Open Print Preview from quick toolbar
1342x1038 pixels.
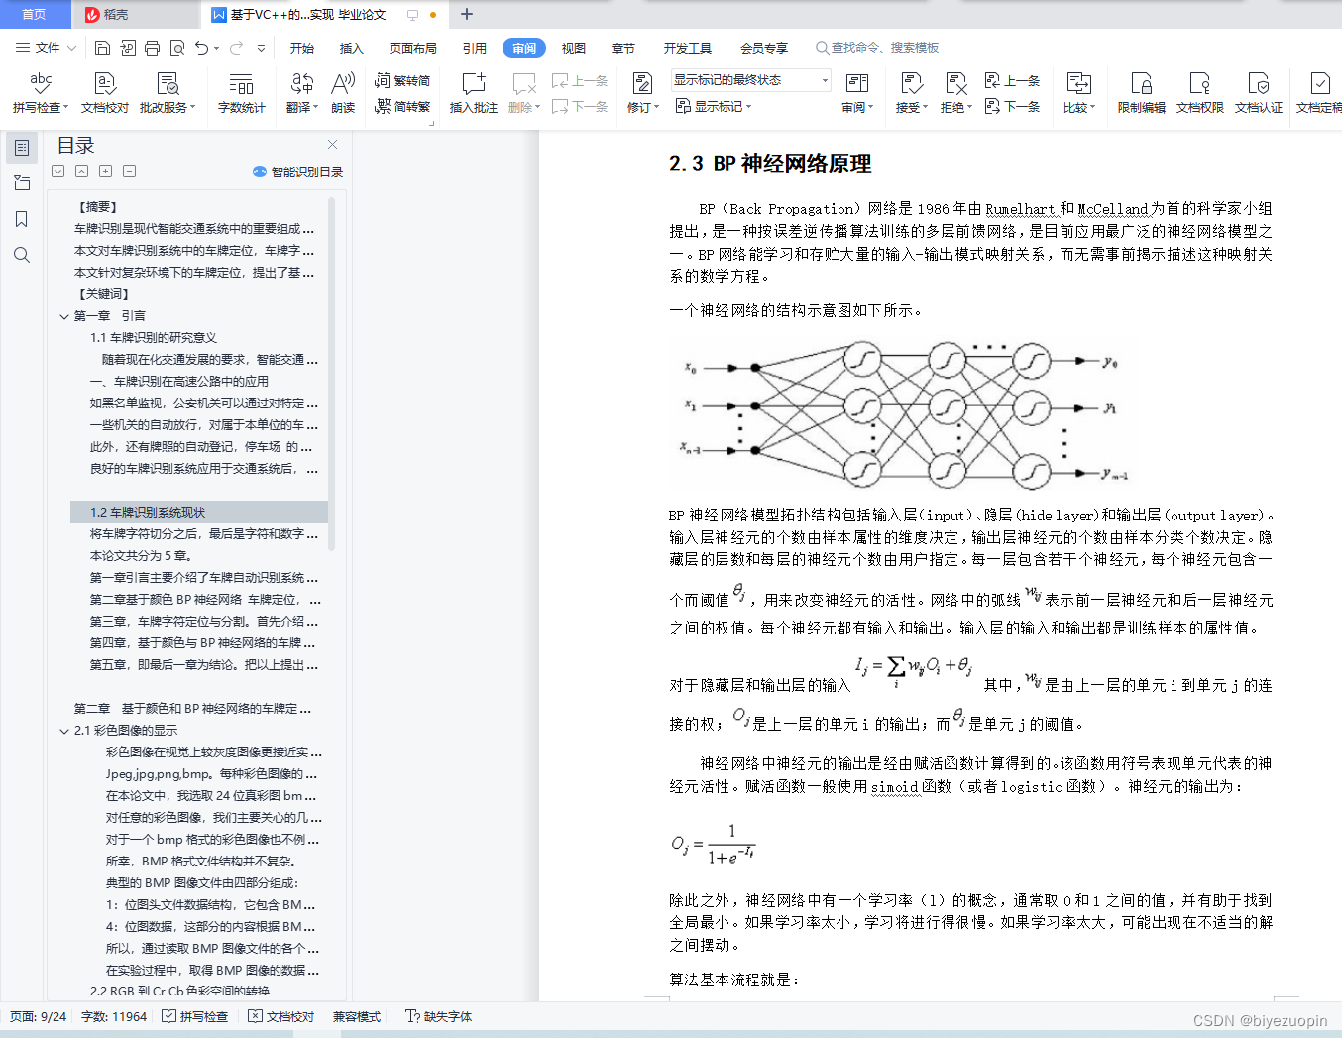(x=177, y=48)
